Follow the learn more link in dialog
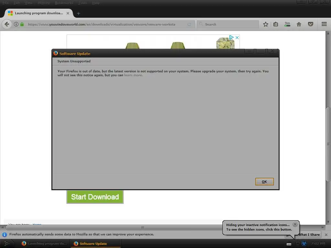 (x=133, y=75)
